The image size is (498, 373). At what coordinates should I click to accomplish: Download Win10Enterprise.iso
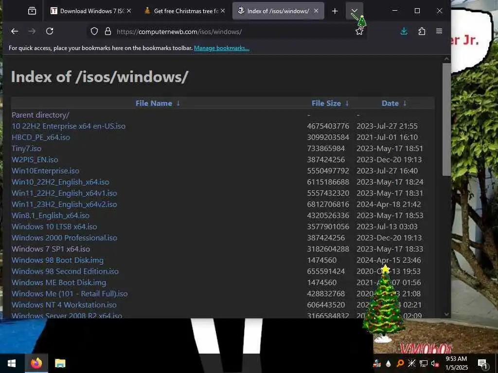point(45,170)
